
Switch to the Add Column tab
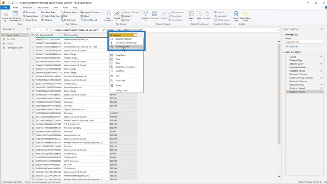tap(43, 7)
